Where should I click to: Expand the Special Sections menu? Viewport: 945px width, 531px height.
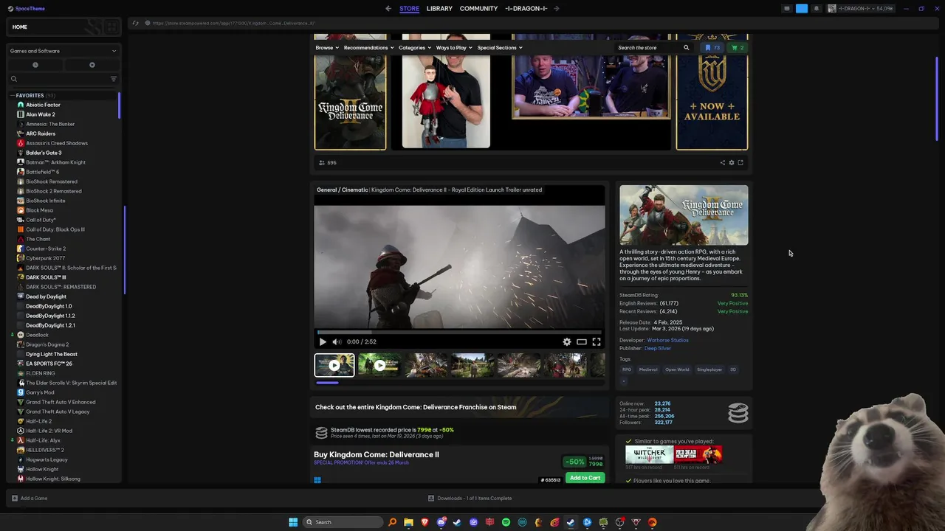pyautogui.click(x=500, y=48)
